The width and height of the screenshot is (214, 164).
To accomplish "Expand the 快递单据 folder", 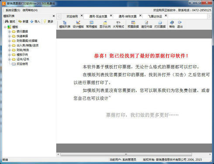I will coord(9,36).
